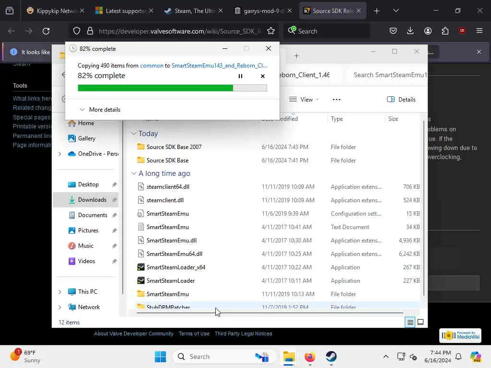Select the Source SDK Base folder

point(167,160)
